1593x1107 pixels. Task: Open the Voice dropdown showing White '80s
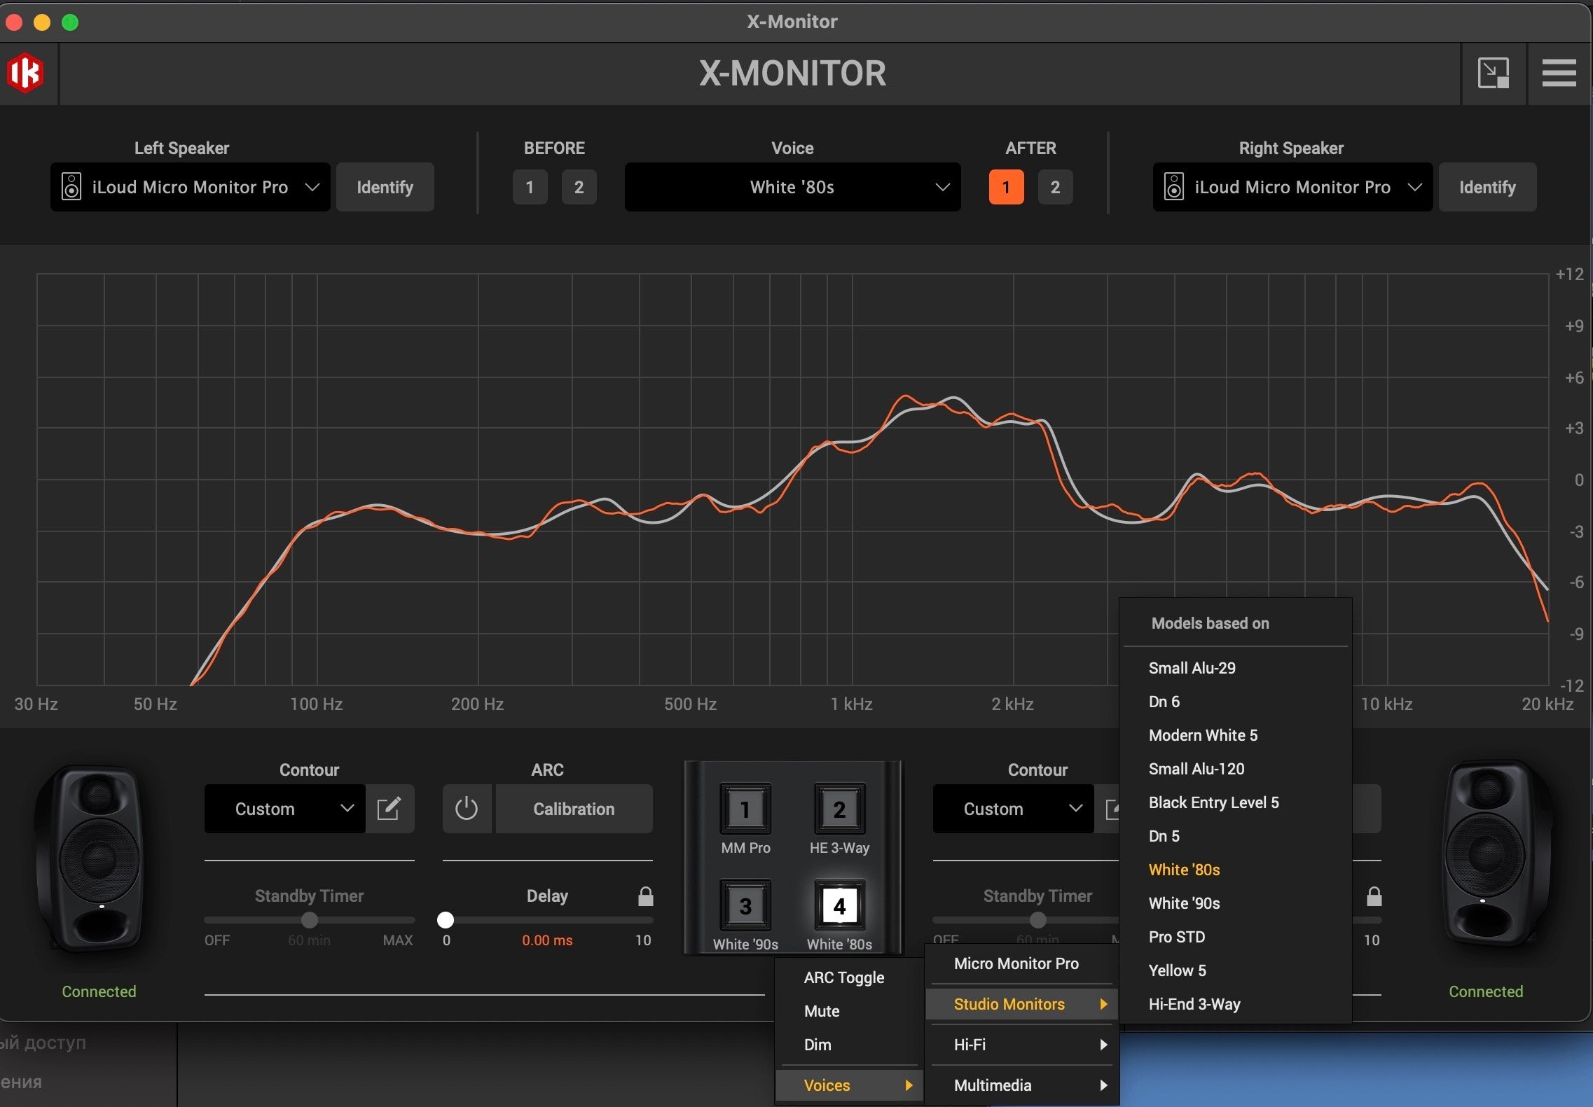click(x=792, y=187)
